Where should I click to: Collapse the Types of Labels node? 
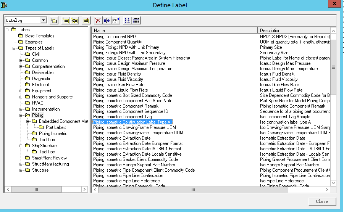click(x=14, y=48)
